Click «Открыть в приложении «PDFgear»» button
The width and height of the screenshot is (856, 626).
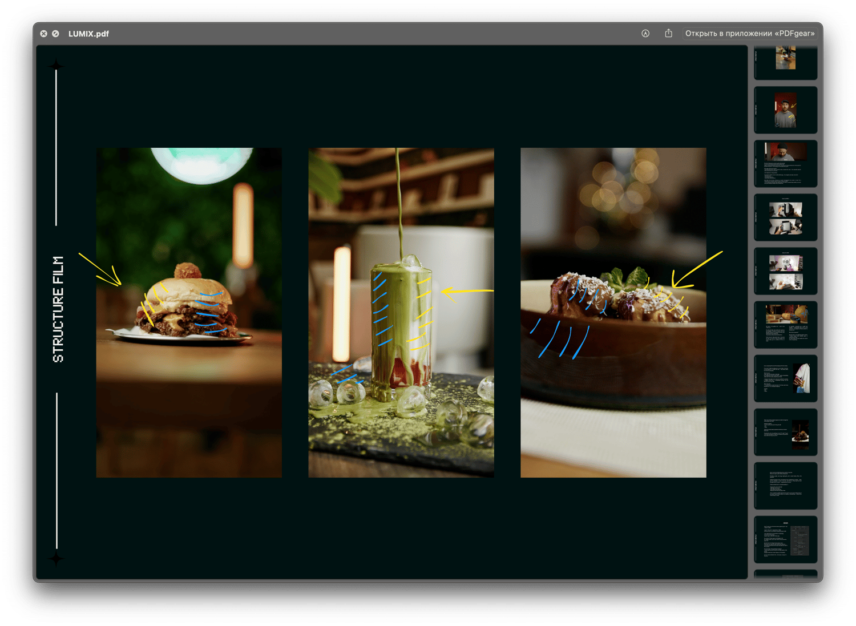point(749,34)
